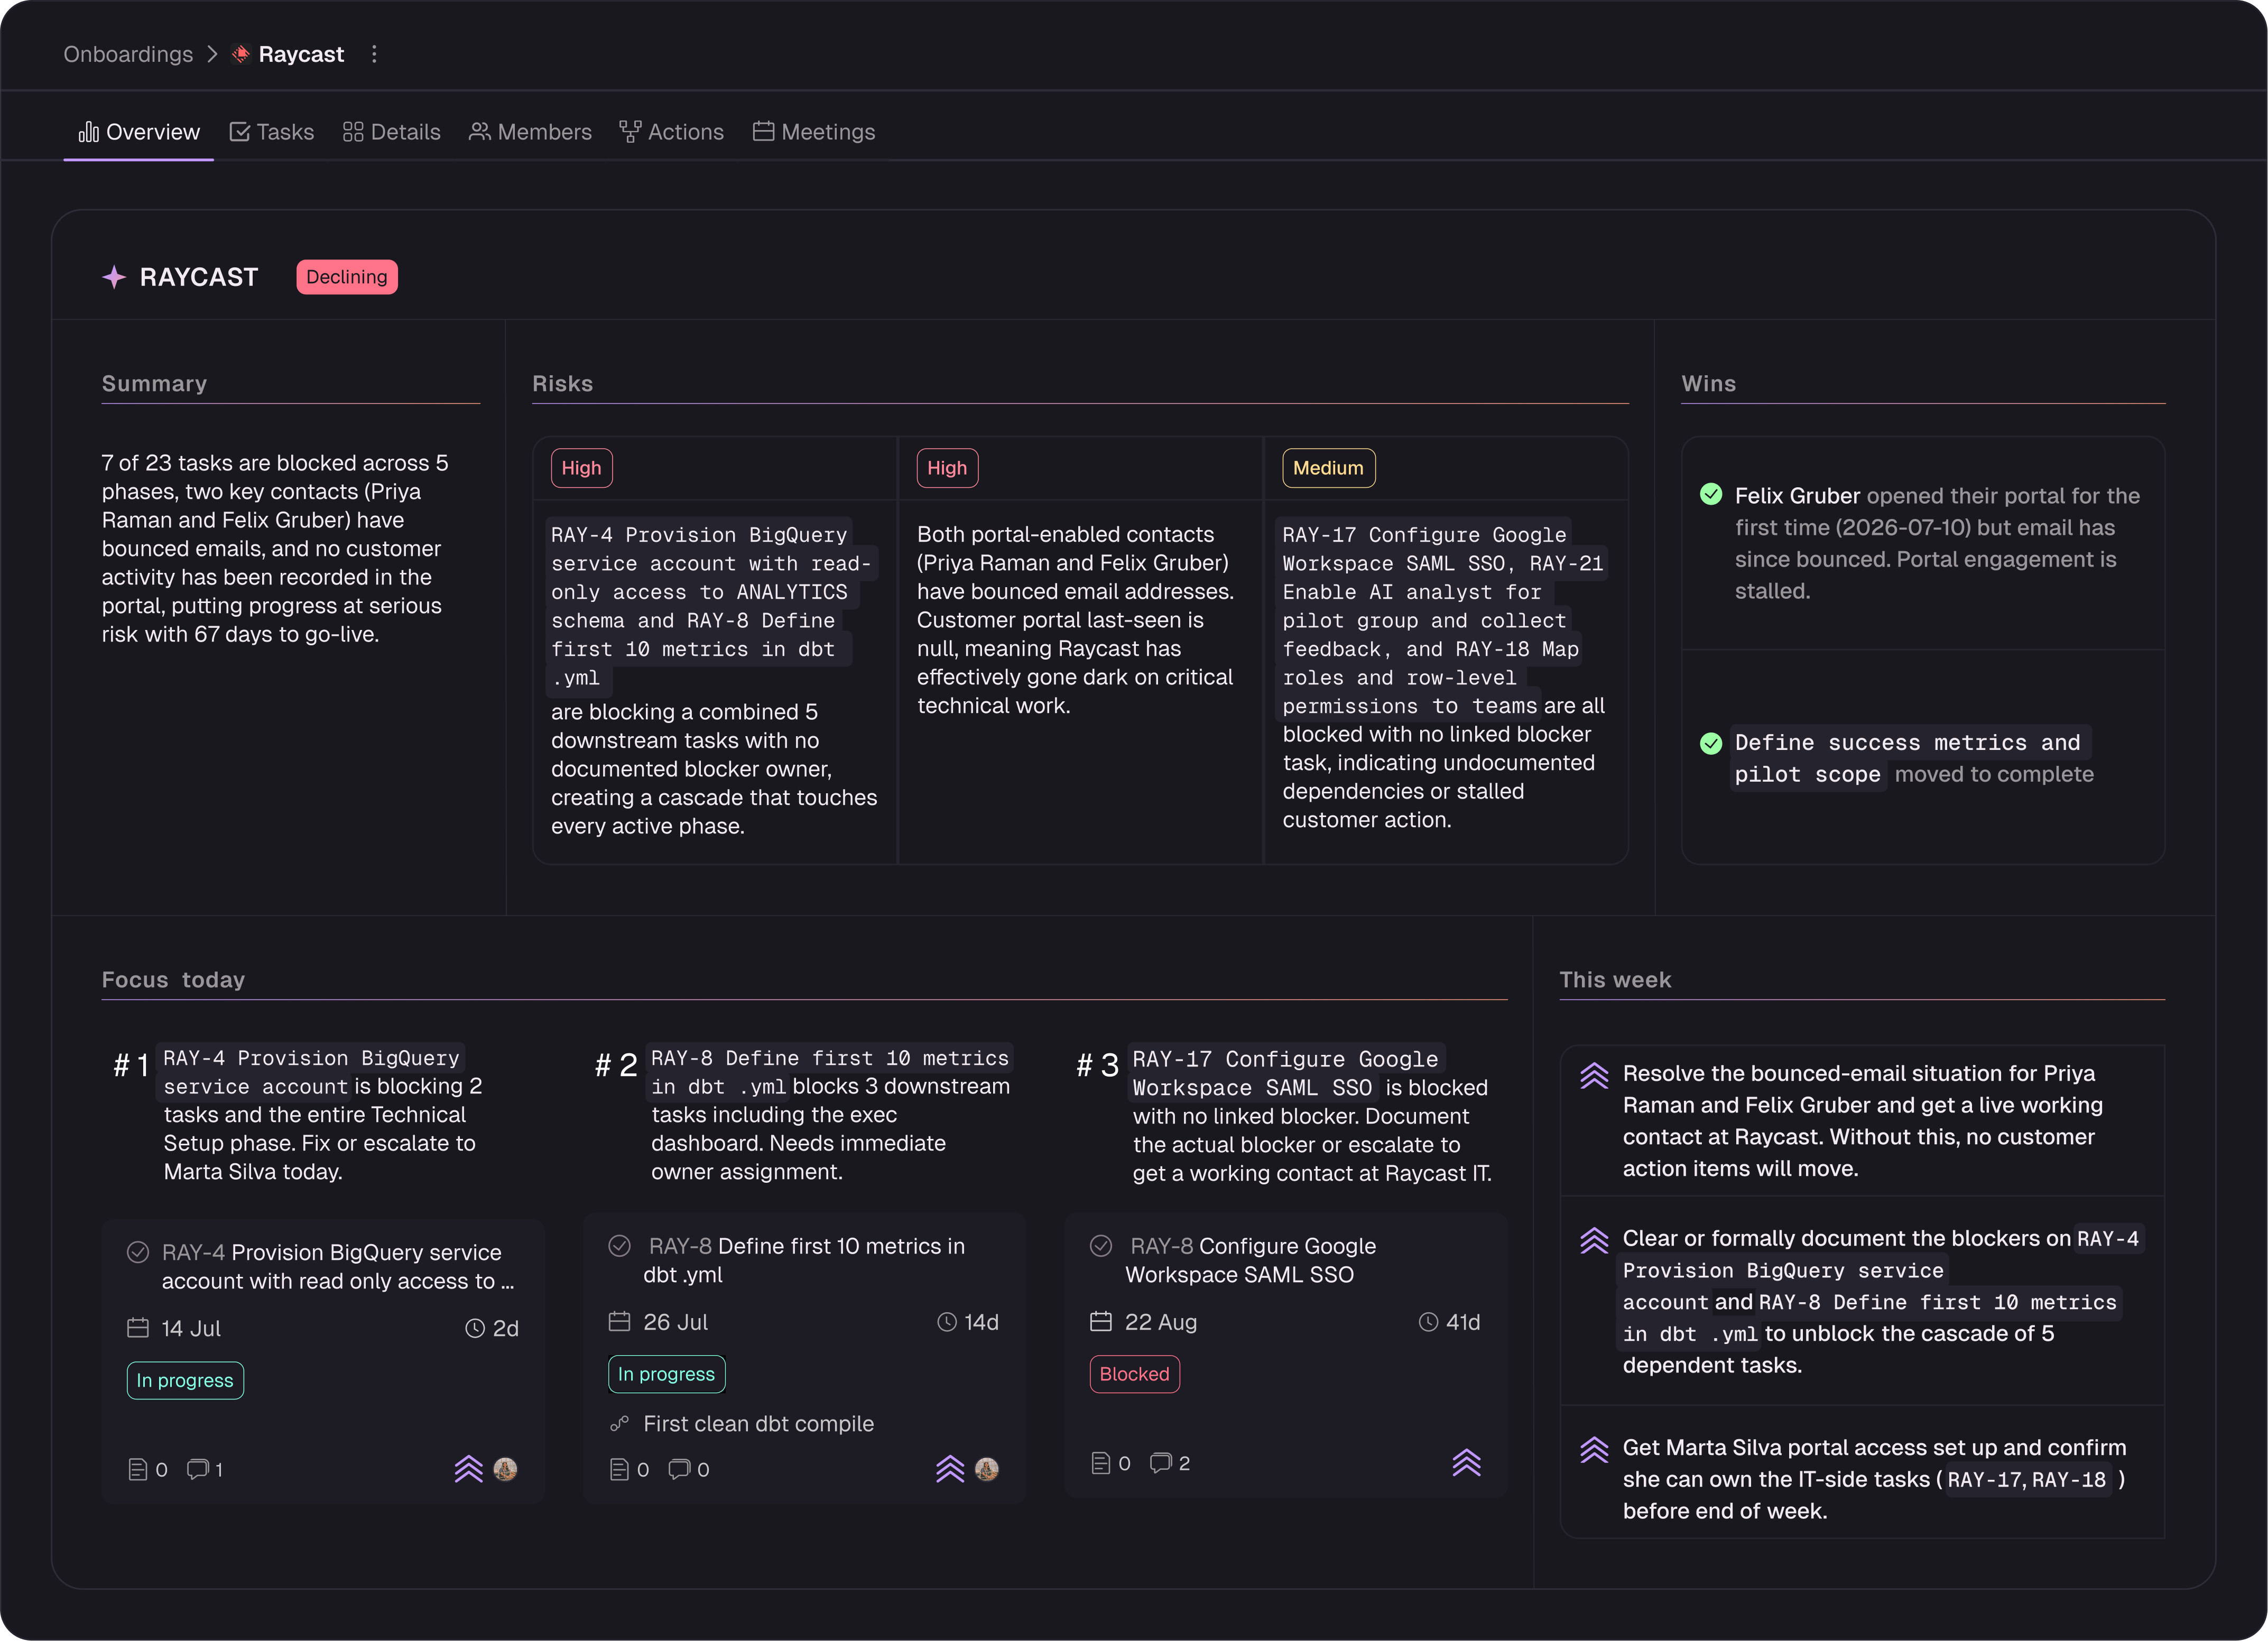Open the Define first 10 metrics in dbt .yml card
Image resolution: width=2268 pixels, height=1641 pixels.
point(805,1358)
